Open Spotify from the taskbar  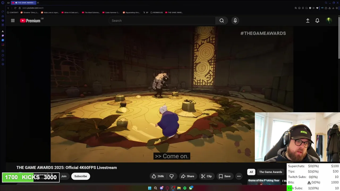click(x=185, y=188)
